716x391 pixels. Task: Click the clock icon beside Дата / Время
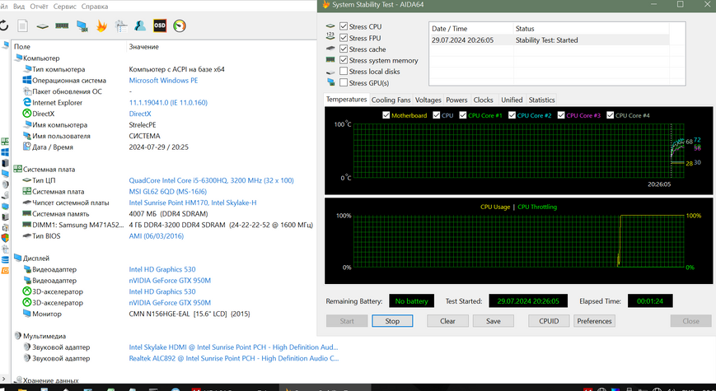[27, 147]
